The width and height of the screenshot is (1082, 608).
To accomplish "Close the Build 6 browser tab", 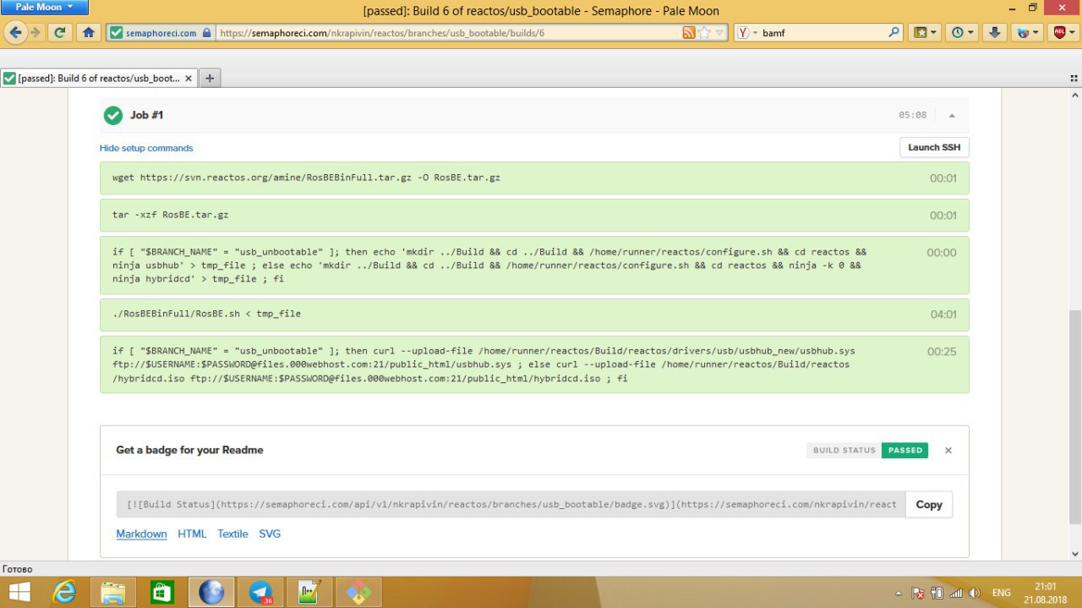I will [x=189, y=78].
